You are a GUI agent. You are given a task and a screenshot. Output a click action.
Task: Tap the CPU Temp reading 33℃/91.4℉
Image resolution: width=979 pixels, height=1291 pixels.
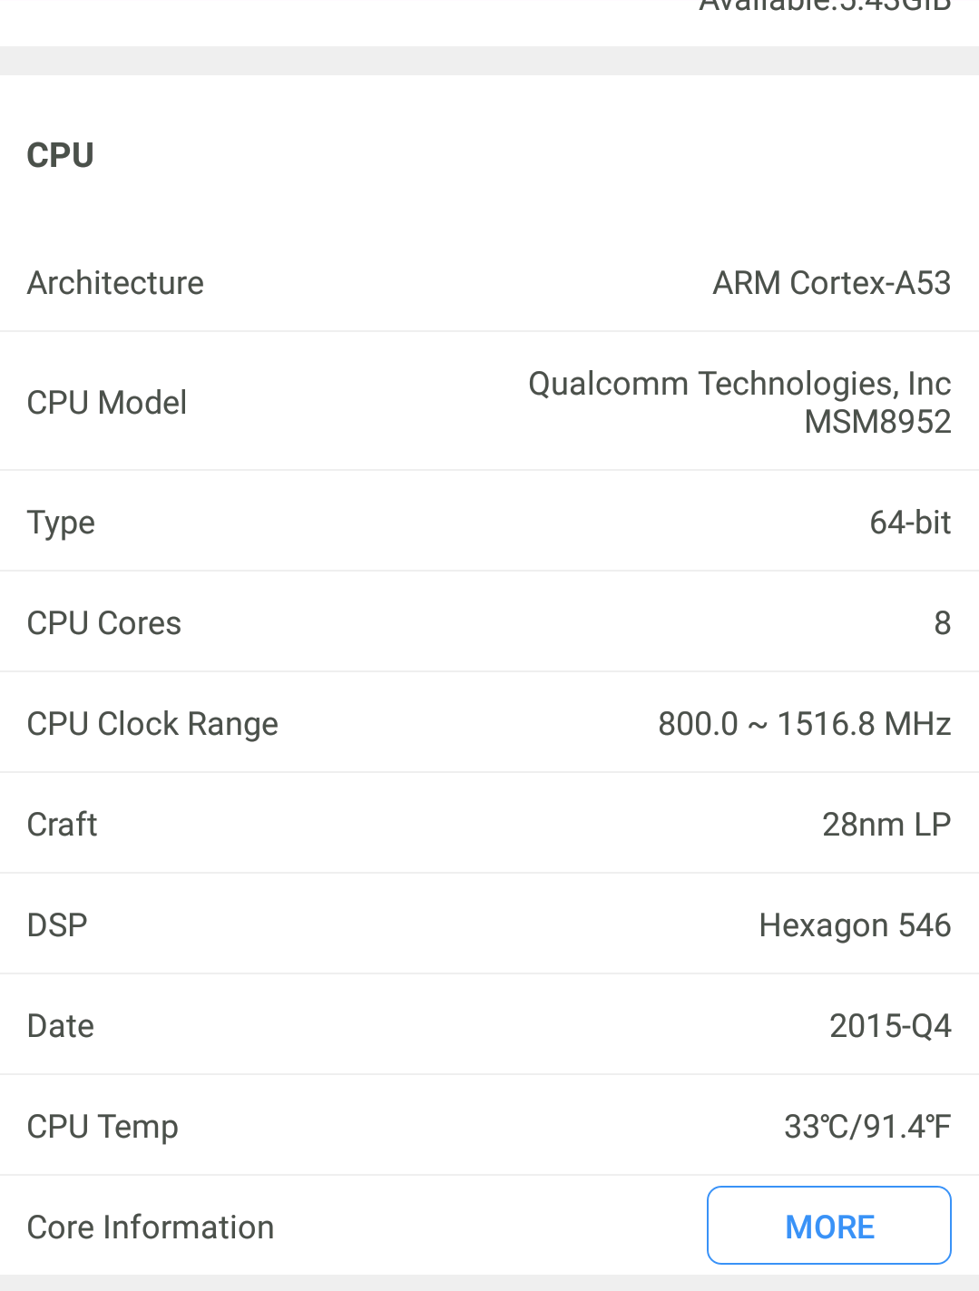point(867,1127)
